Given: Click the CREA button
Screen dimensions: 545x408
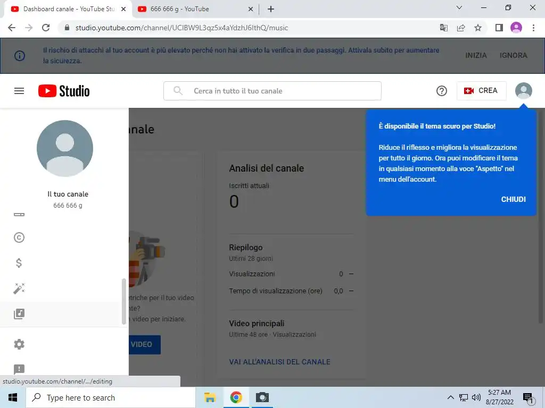Looking at the screenshot, I should [481, 90].
